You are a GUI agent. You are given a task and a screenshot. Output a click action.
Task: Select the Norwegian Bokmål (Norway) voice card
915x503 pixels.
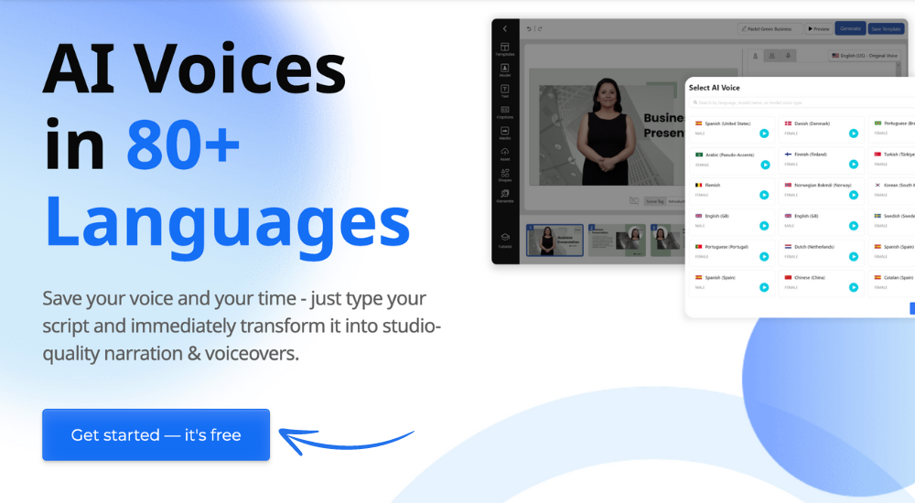coord(822,190)
